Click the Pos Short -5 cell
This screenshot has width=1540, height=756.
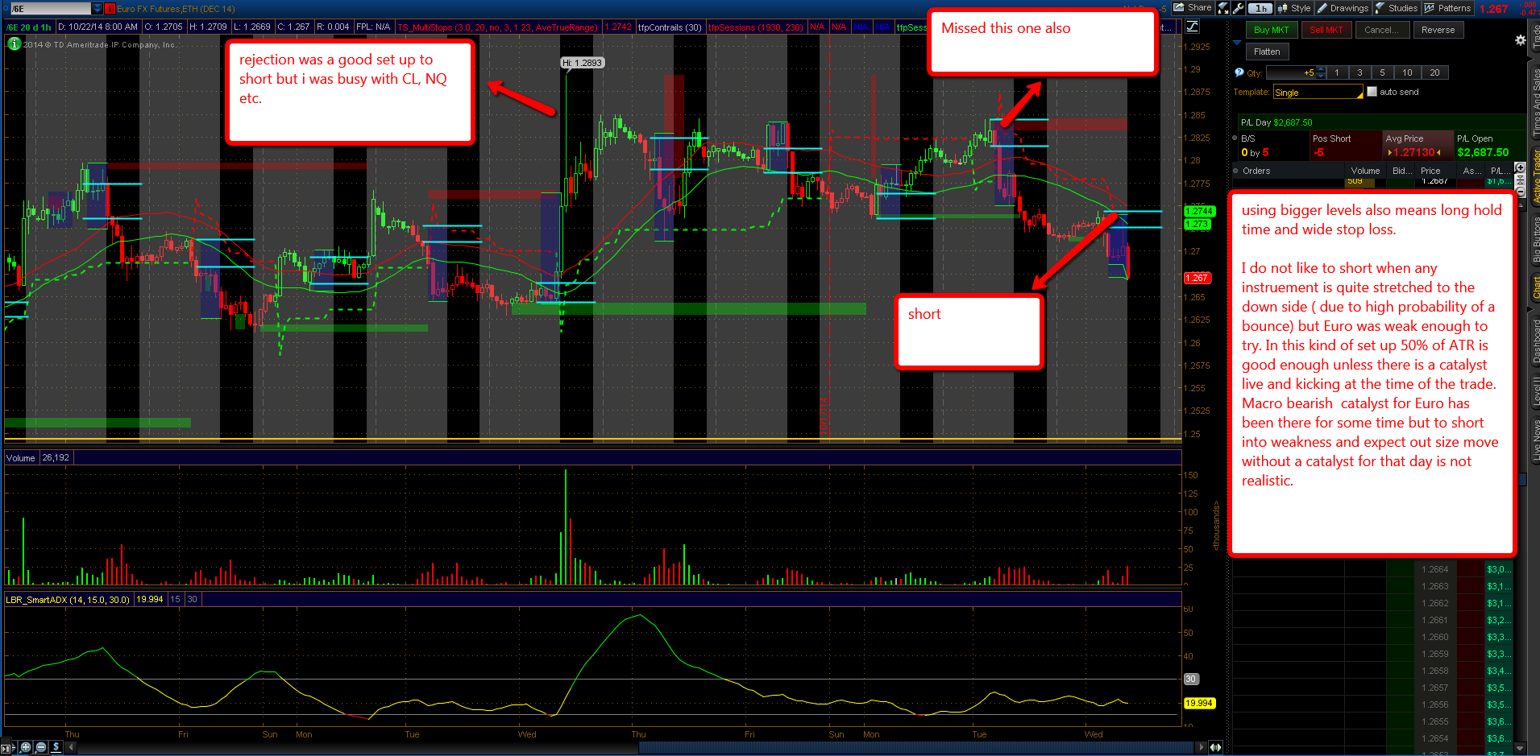(x=1345, y=146)
